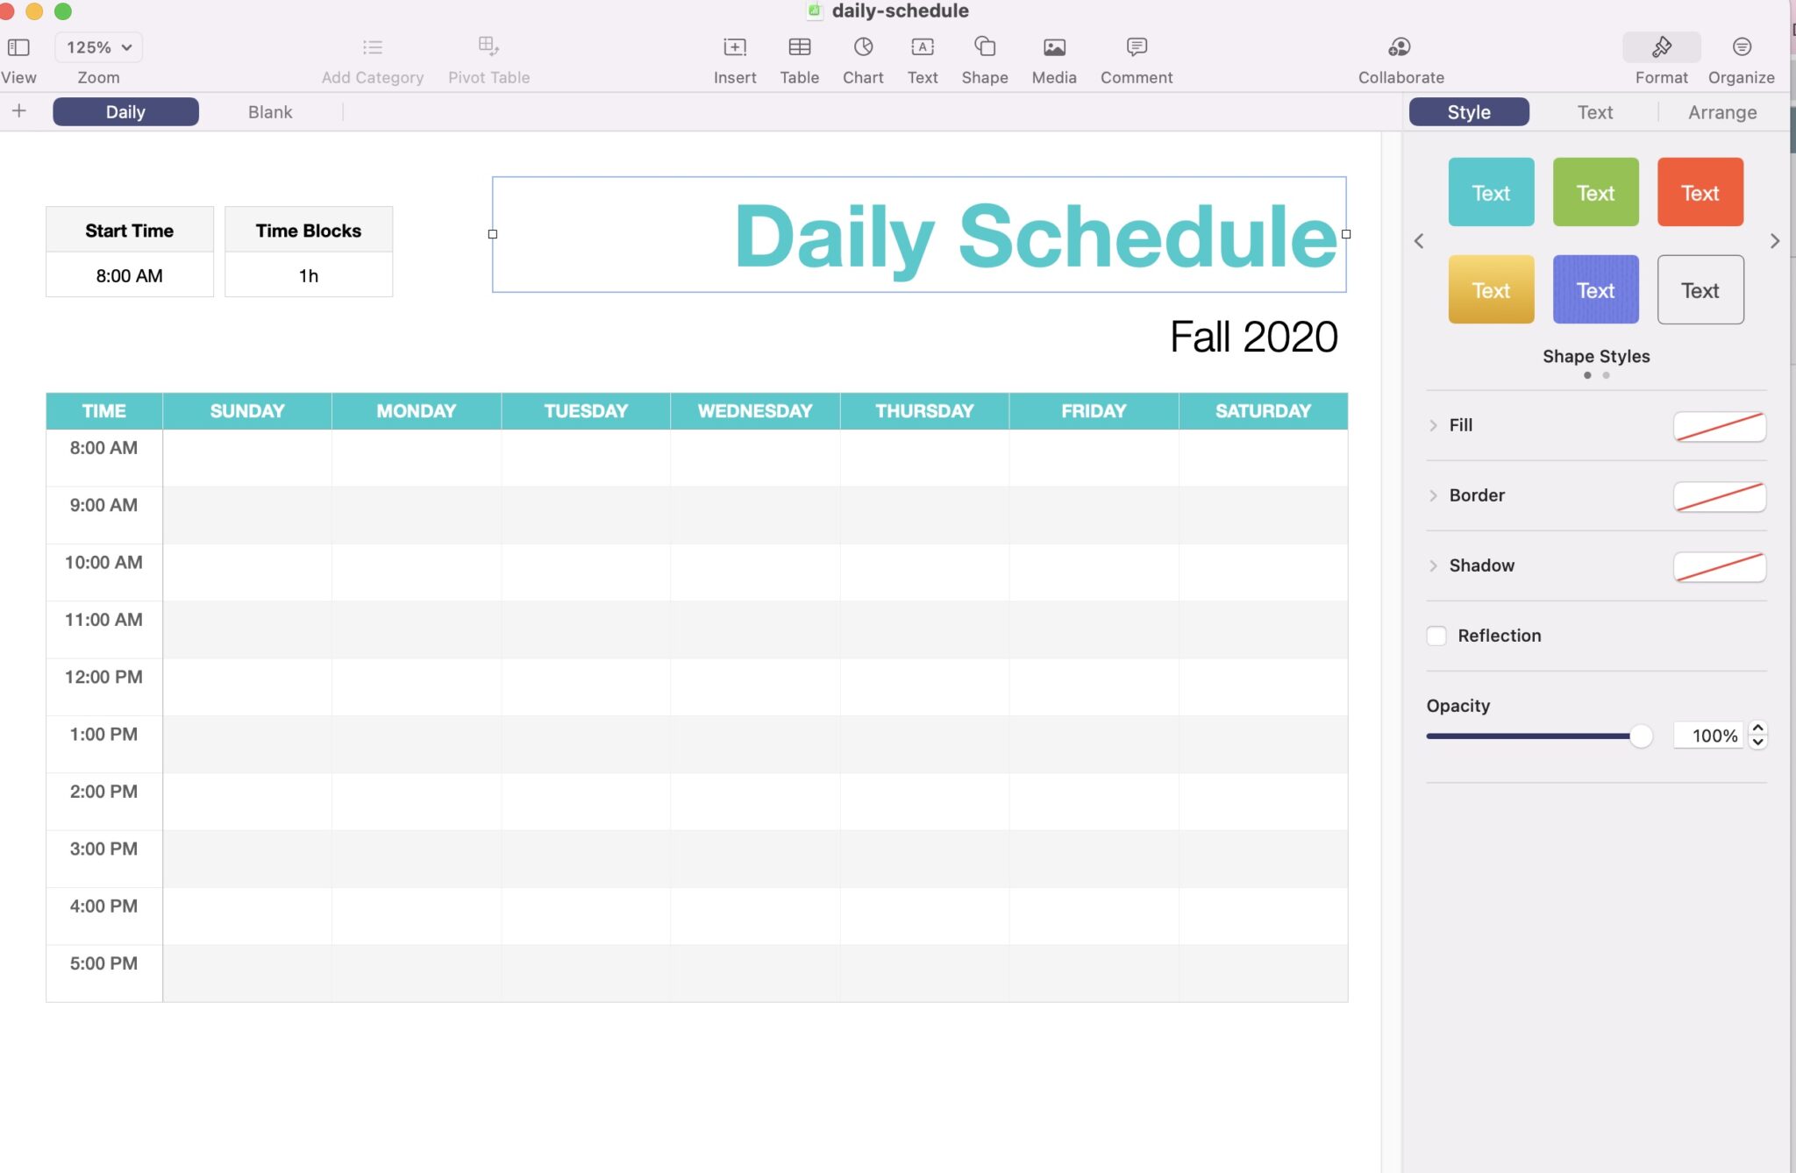Select the Daily Schedule title text box
This screenshot has width=1796, height=1173.
tap(919, 235)
